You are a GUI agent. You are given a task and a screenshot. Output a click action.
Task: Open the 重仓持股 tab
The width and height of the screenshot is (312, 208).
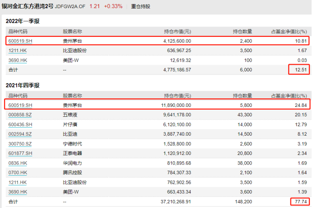[x=140, y=7]
